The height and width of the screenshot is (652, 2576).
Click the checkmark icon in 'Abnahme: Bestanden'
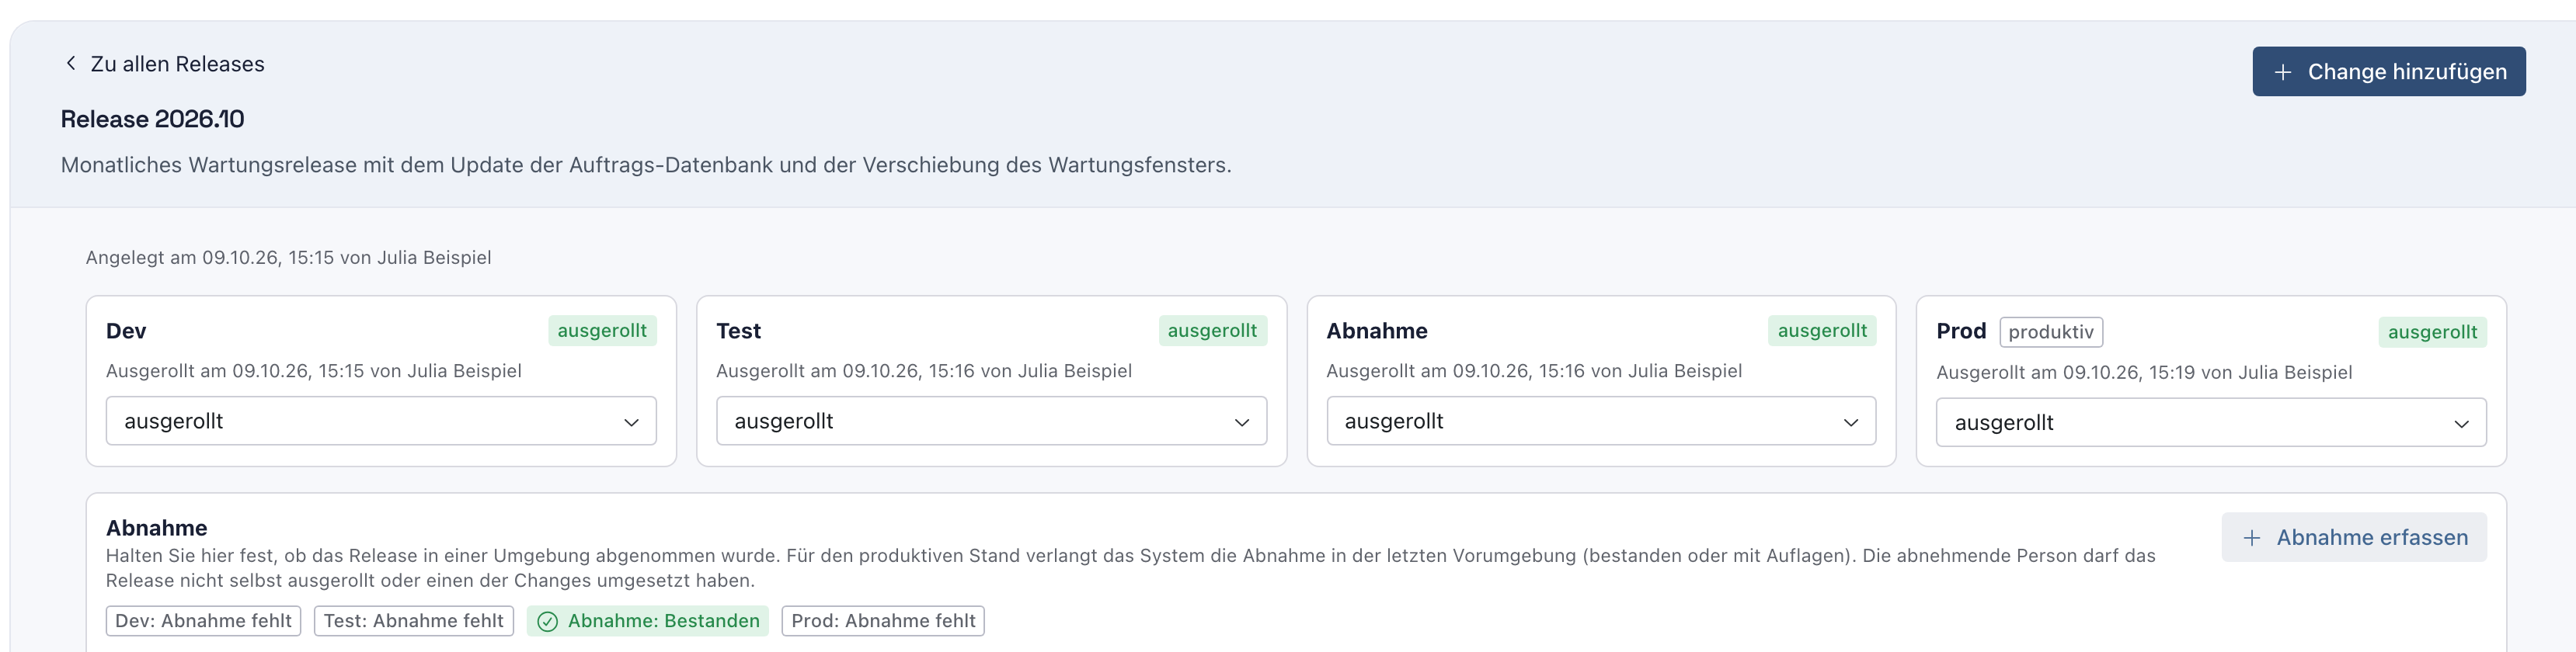coord(547,621)
